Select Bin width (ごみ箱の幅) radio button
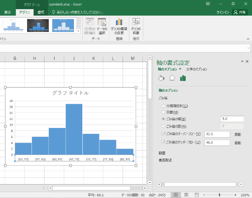Screen dimensions: 252x198 (163, 119)
